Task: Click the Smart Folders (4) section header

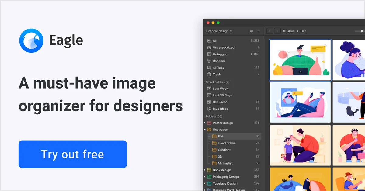Action: pyautogui.click(x=217, y=82)
